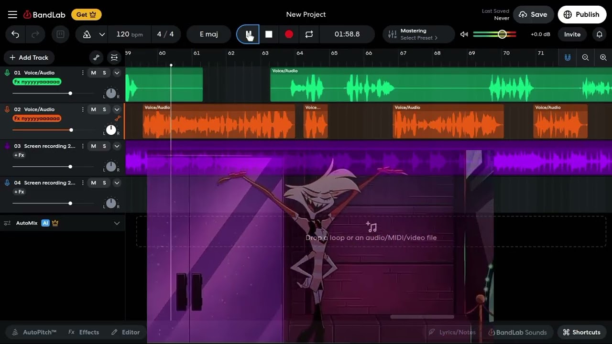Solo track 01 Voice/Audio
The height and width of the screenshot is (344, 612).
click(x=104, y=73)
